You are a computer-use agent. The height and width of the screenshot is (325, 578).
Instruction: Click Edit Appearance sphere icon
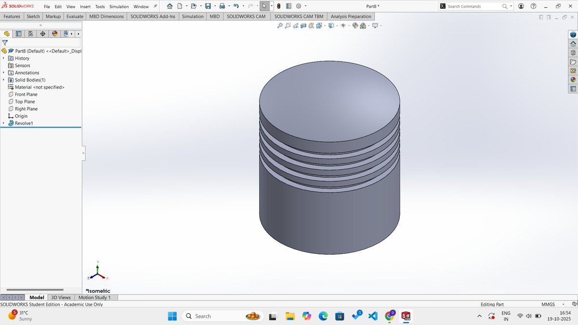click(x=355, y=26)
